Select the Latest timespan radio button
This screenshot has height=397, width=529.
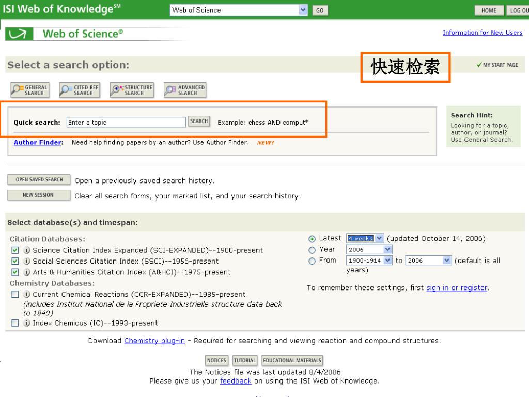click(x=312, y=239)
